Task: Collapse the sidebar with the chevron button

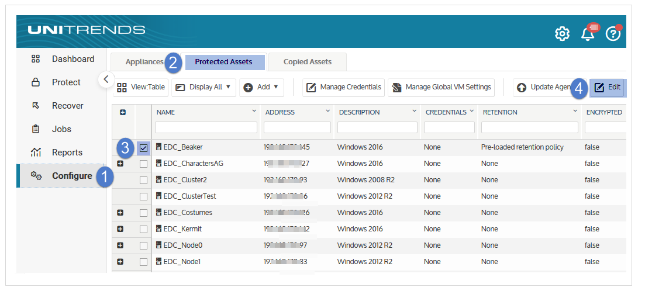Action: (x=106, y=79)
